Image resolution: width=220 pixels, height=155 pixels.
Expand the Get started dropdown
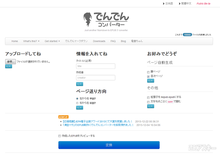click(52, 41)
